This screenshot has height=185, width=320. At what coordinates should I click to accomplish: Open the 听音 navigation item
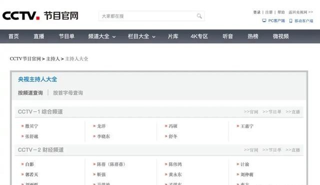228,36
